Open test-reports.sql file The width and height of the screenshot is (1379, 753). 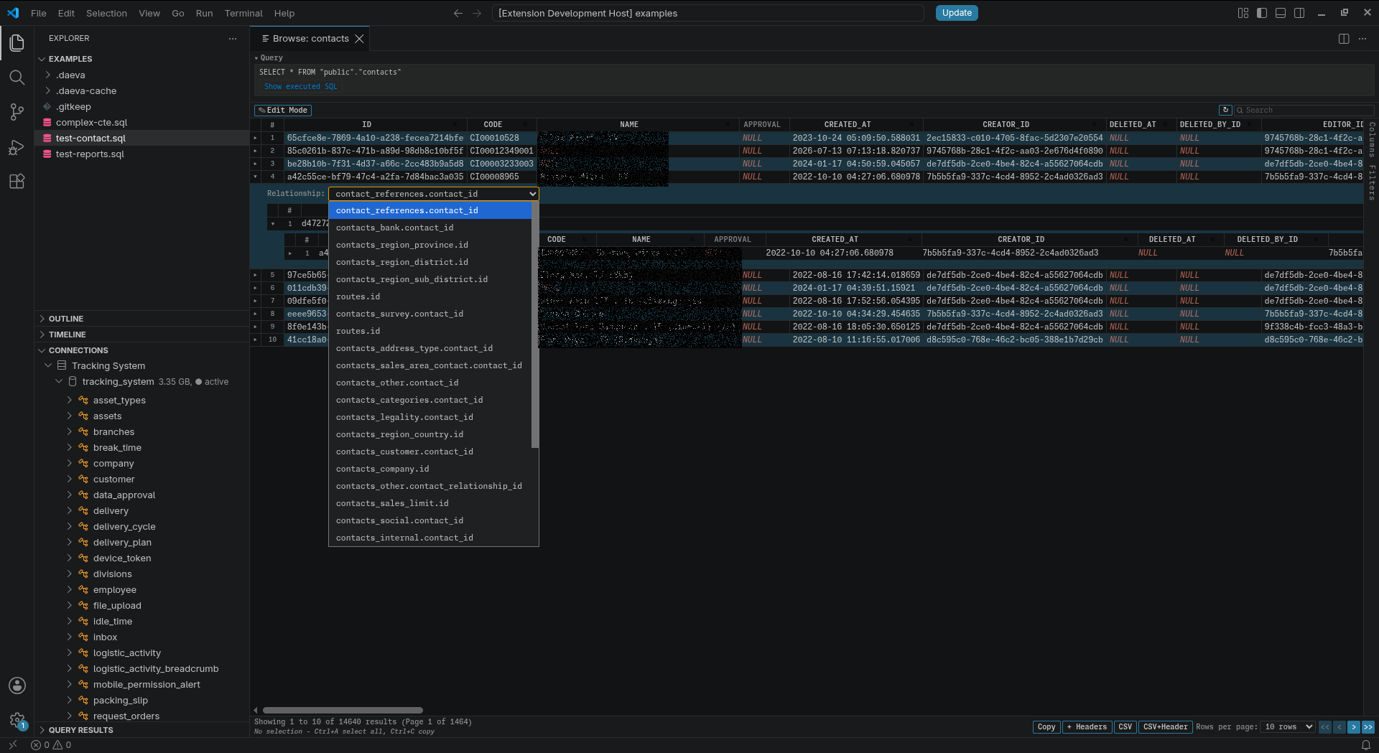90,154
